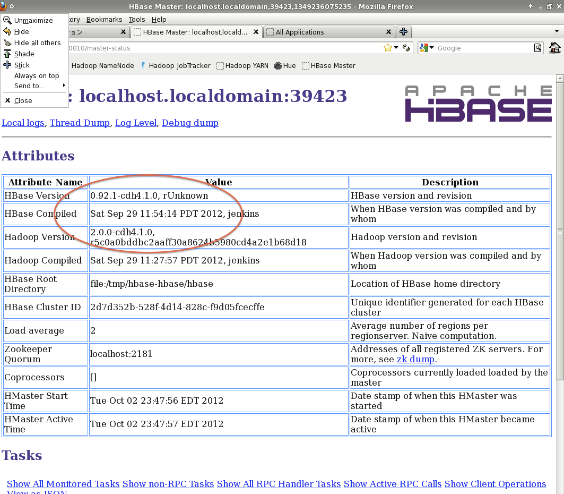Viewport: 564px width, 494px height.
Task: Open the Local logs link
Action: point(23,123)
